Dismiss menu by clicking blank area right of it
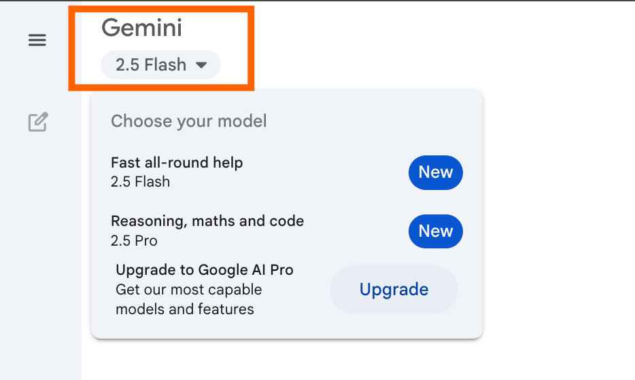Viewport: 635px width, 380px height. pyautogui.click(x=557, y=204)
